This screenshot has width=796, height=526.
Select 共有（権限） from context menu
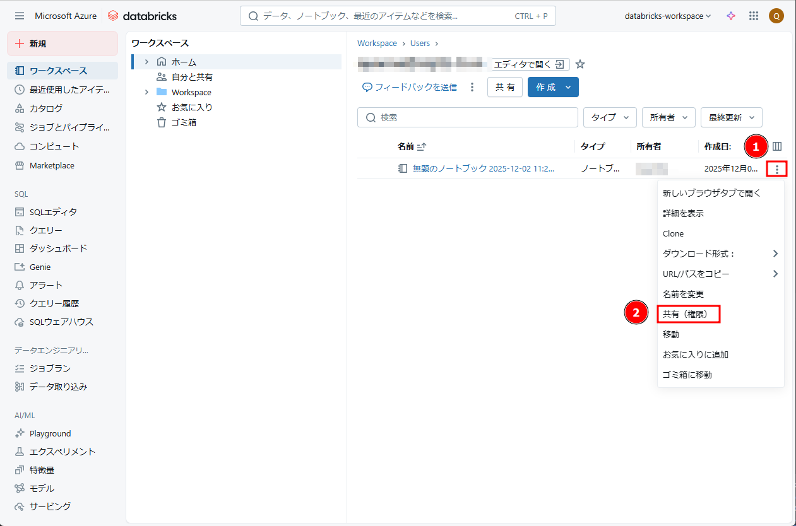point(689,314)
